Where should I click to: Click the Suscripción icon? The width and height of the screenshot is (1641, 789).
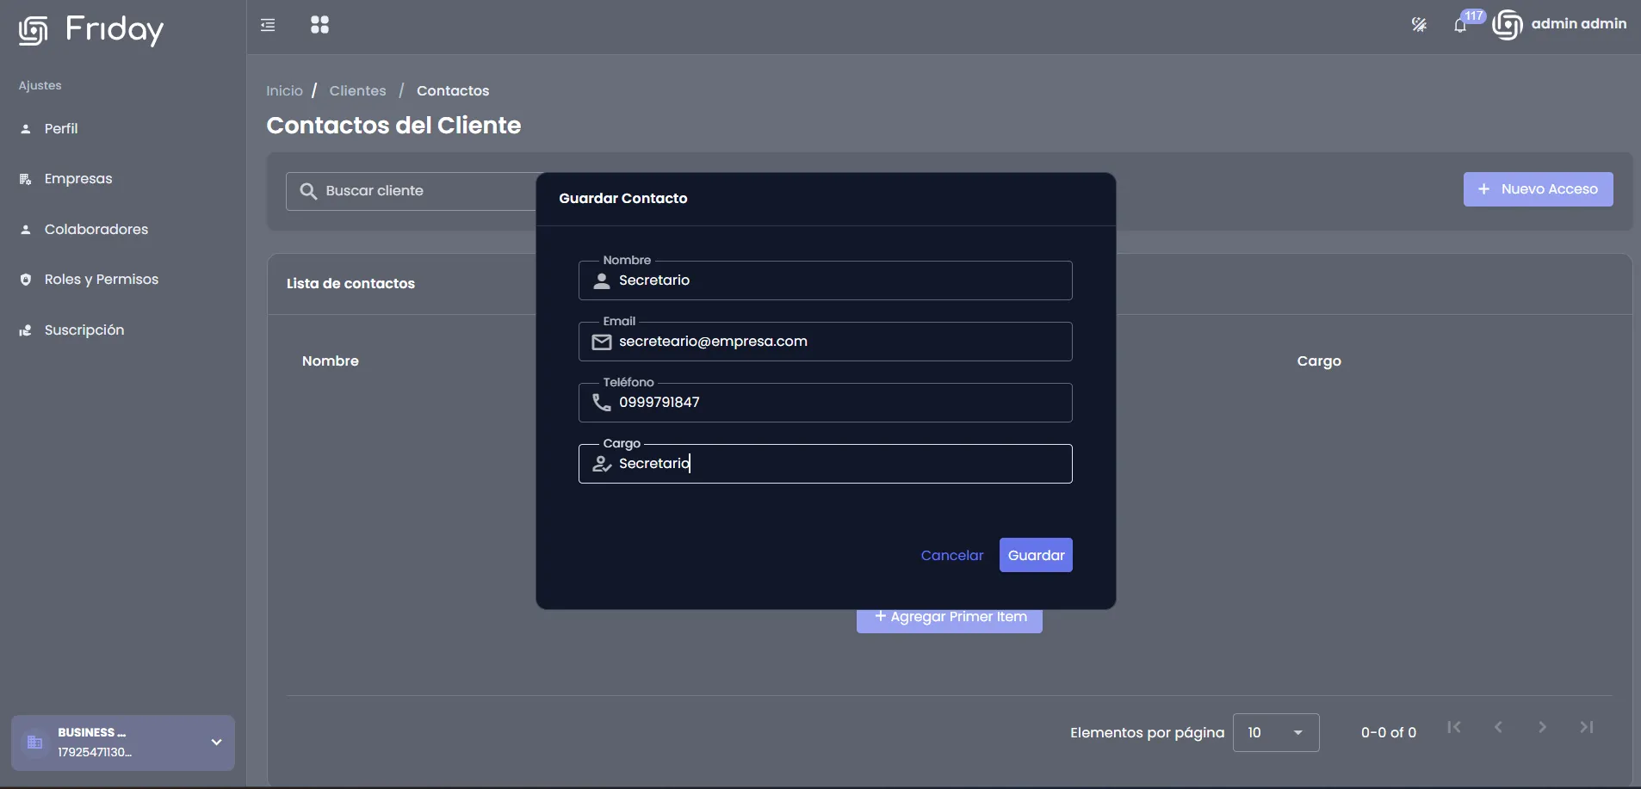tap(26, 330)
